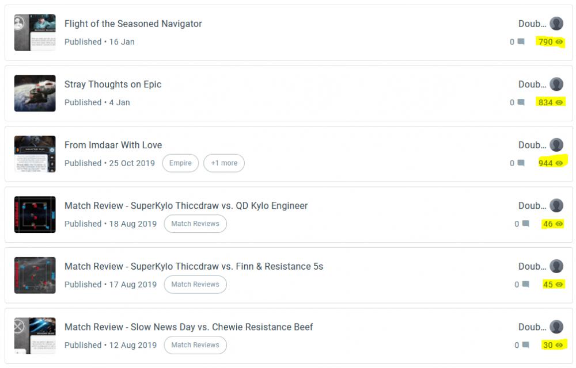Select the Empire tag chip
The width and height of the screenshot is (576, 368).
(180, 163)
